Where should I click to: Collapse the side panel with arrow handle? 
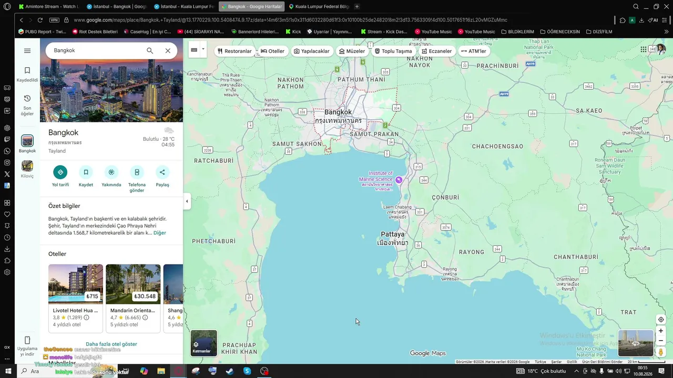pyautogui.click(x=187, y=201)
